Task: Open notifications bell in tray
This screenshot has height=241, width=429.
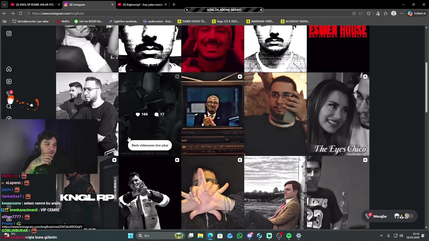Action: pos(423,236)
